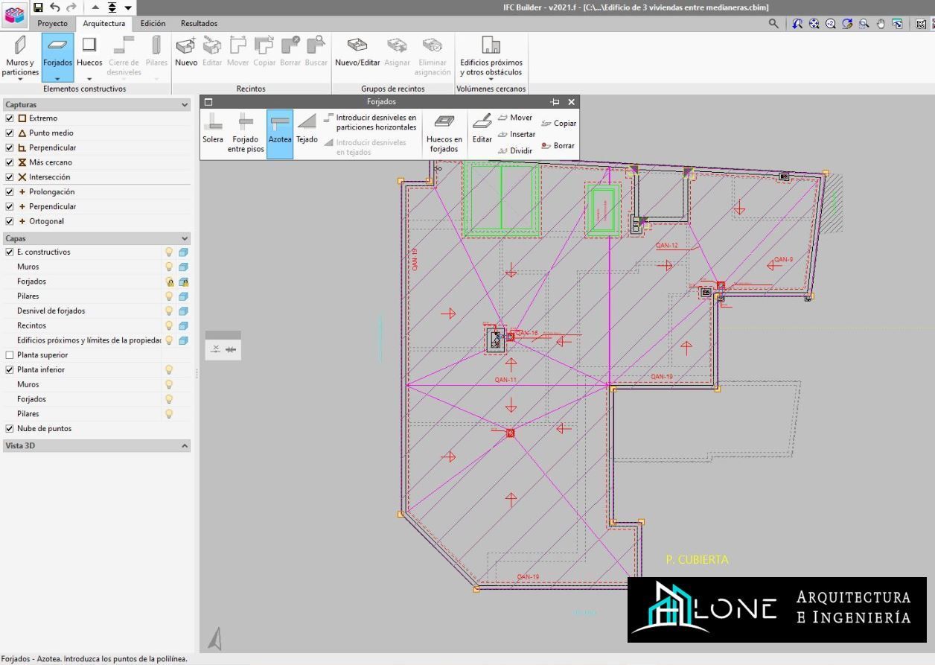Click the IFC Builder application logo
The width and height of the screenshot is (935, 665).
(15, 14)
